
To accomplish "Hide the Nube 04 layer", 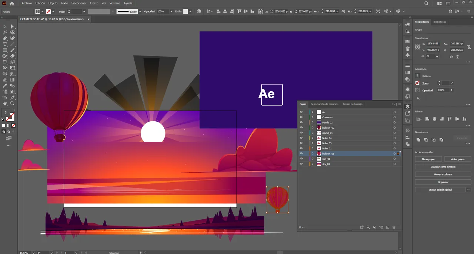I will tap(301, 138).
